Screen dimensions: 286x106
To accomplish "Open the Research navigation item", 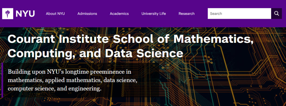I will pyautogui.click(x=186, y=13).
